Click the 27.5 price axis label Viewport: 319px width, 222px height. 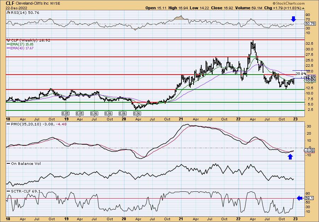(309, 55)
